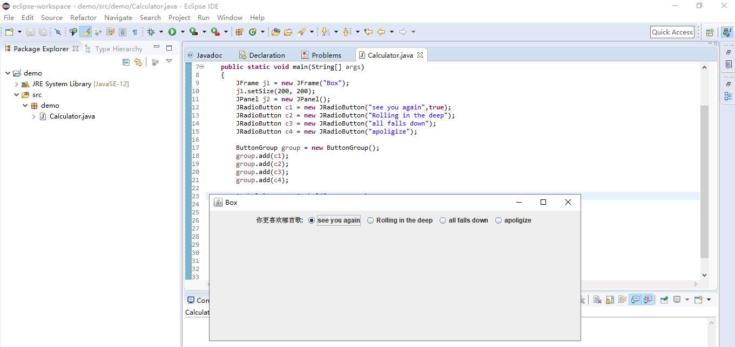
Task: Collapse All in Package Explorer
Action: (x=126, y=62)
